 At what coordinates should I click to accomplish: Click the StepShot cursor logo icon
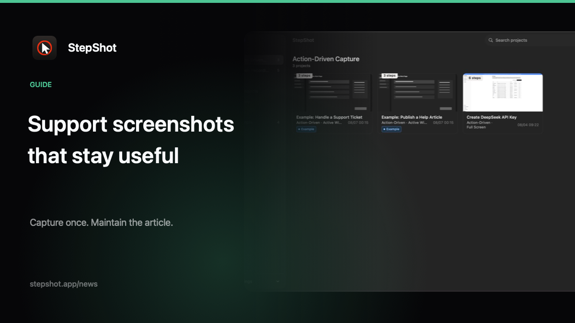point(45,48)
